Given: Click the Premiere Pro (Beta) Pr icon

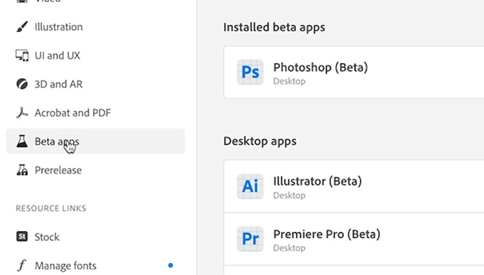Looking at the screenshot, I should click(x=250, y=239).
